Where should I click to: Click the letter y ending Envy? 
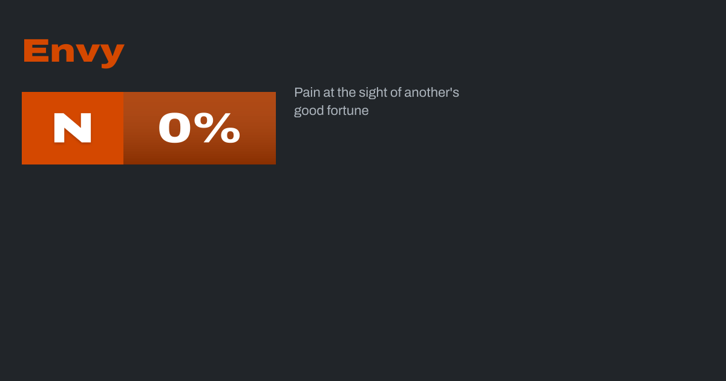pos(113,54)
